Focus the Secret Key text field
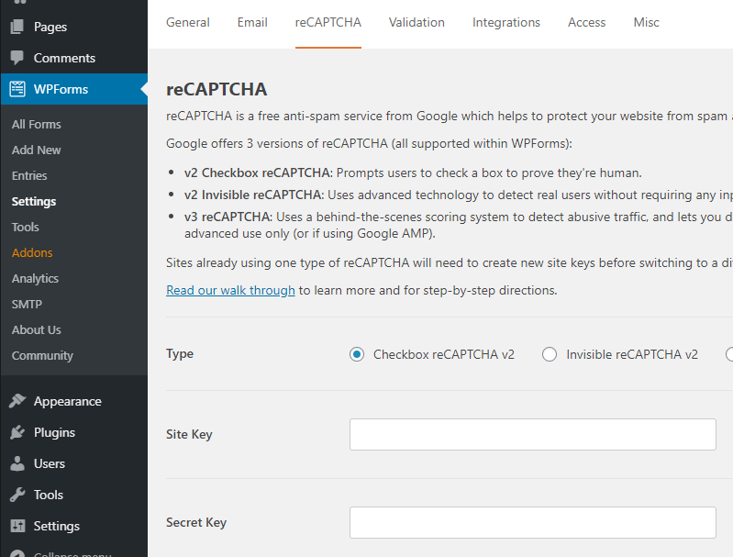The image size is (733, 557). point(532,522)
